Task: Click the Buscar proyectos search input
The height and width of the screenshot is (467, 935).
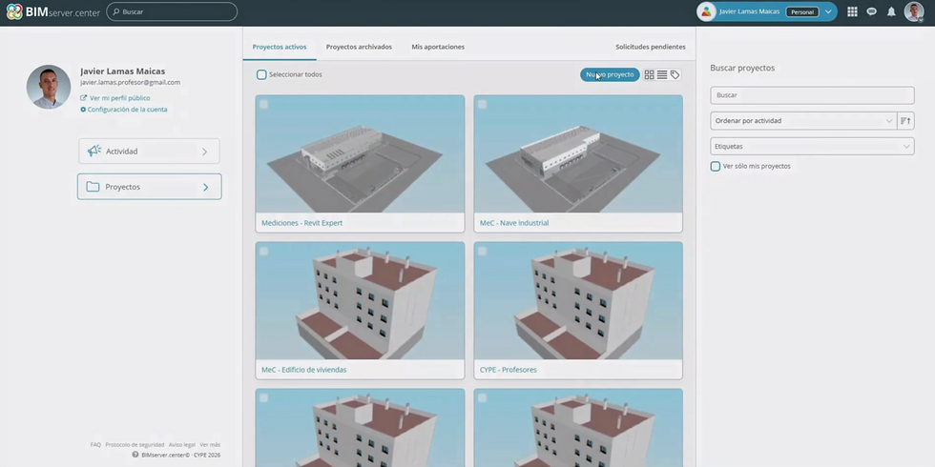Action: [812, 95]
